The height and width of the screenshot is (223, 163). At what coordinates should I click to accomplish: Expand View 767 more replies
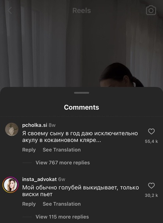click(63, 162)
